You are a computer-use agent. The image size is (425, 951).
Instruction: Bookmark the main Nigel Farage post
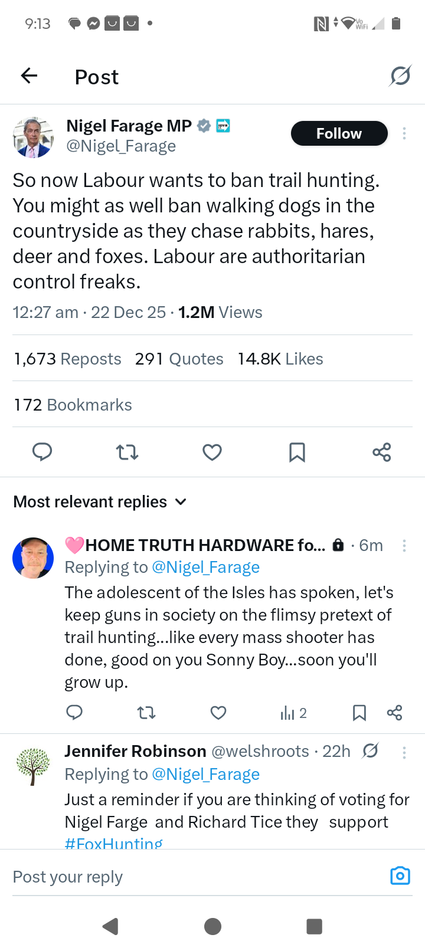[297, 452]
